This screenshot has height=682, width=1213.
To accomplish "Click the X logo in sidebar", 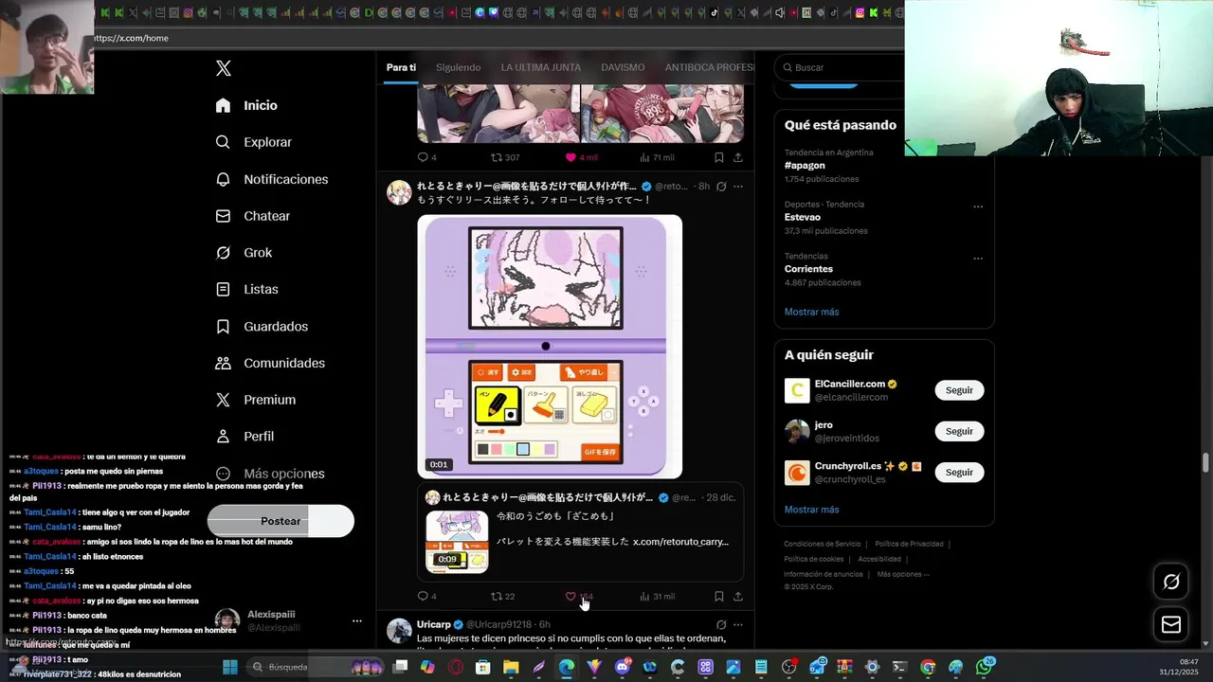I will [x=224, y=68].
